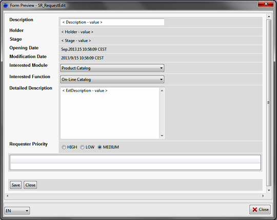Image resolution: width=277 pixels, height=220 pixels.
Task: Click the empty table below Requester Priority
Action: 135,162
